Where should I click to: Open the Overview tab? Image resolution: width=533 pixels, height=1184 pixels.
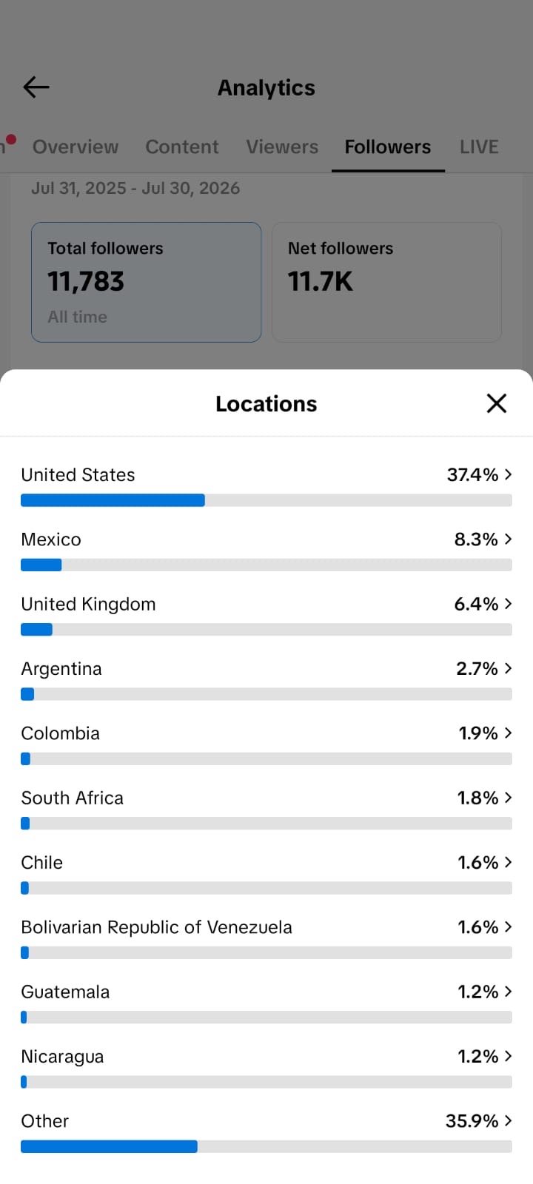pos(76,147)
